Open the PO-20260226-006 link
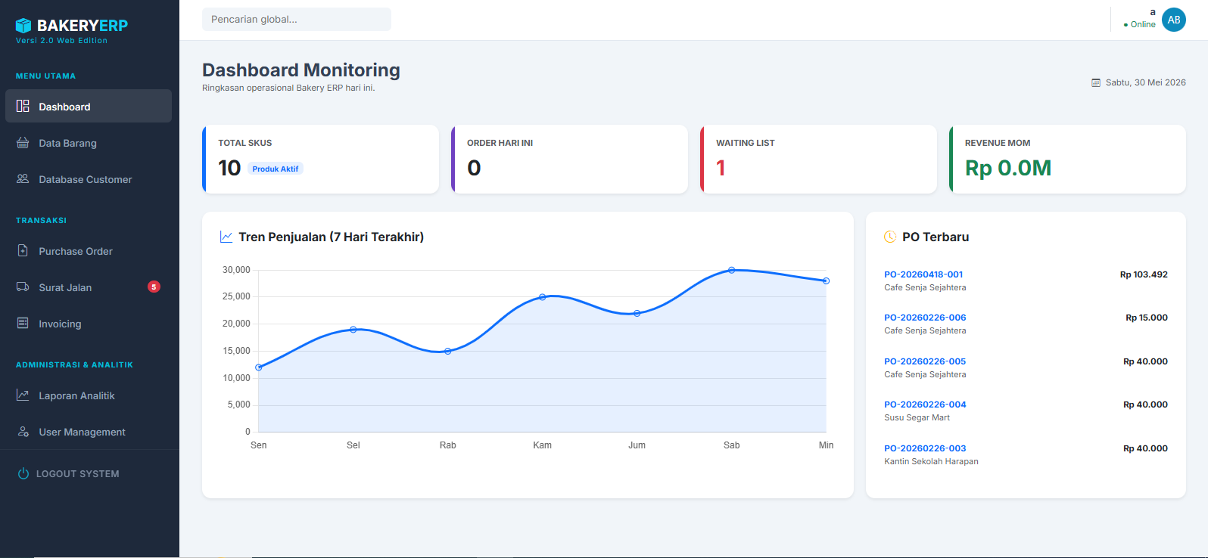This screenshot has width=1208, height=558. pyautogui.click(x=925, y=318)
